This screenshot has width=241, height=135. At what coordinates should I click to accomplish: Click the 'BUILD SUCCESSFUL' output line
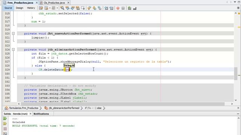pyautogui.click(x=44, y=126)
